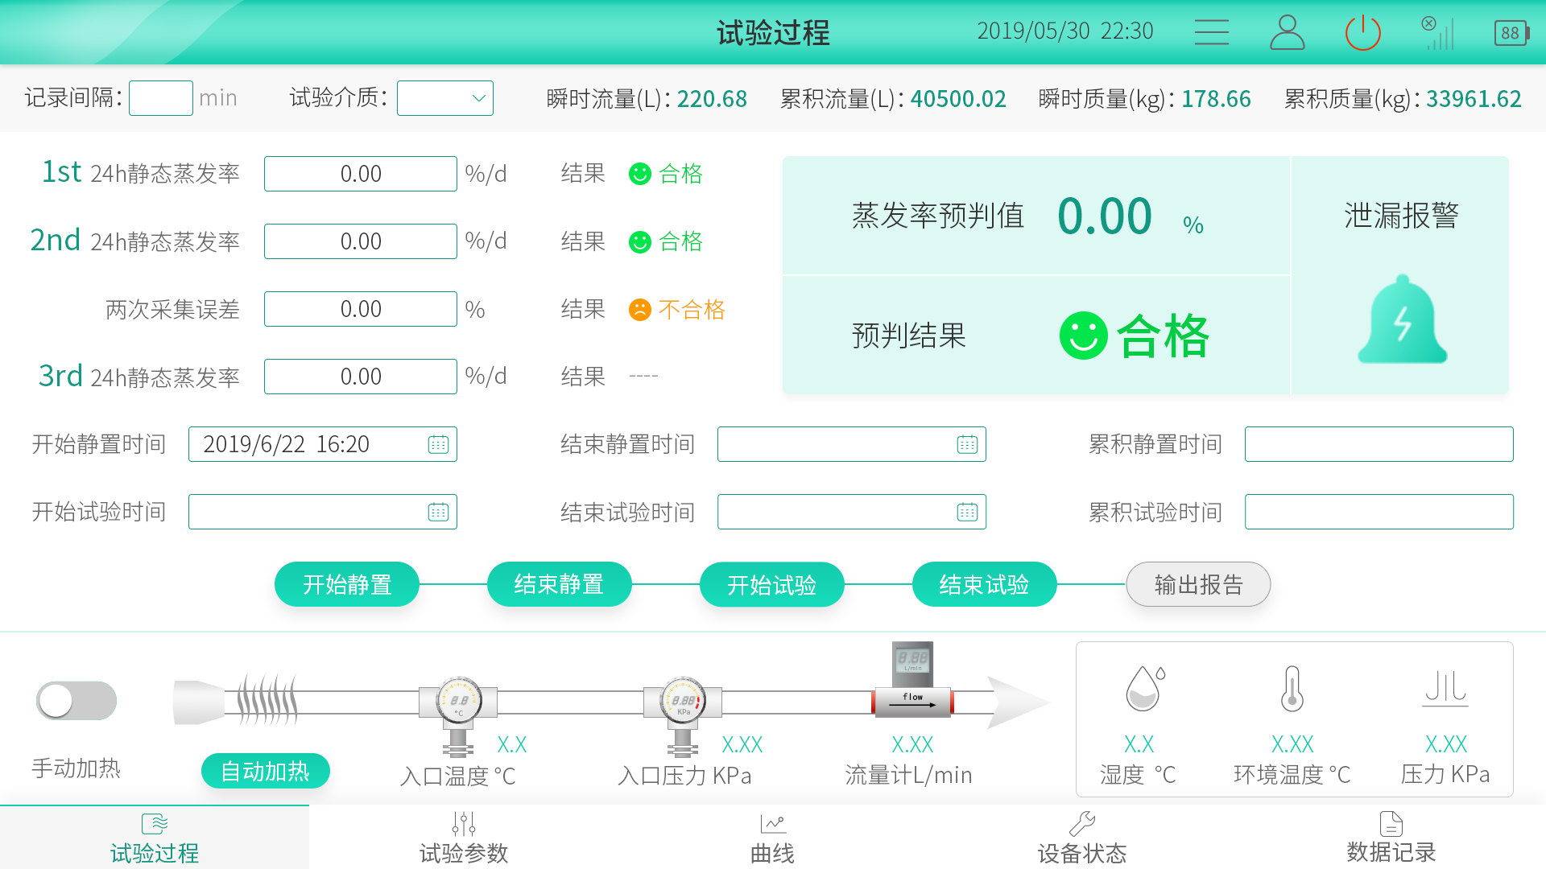Click the record interval input field

click(x=161, y=98)
